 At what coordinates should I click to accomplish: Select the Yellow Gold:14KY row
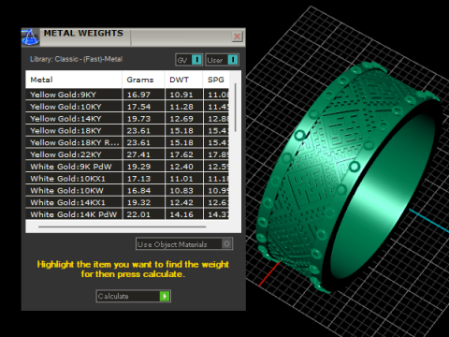pos(127,119)
